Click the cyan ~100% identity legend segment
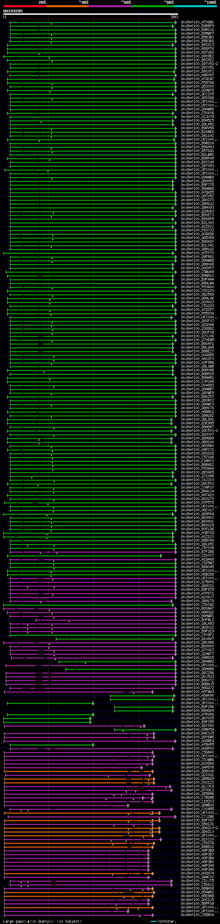 (x=195, y=6)
